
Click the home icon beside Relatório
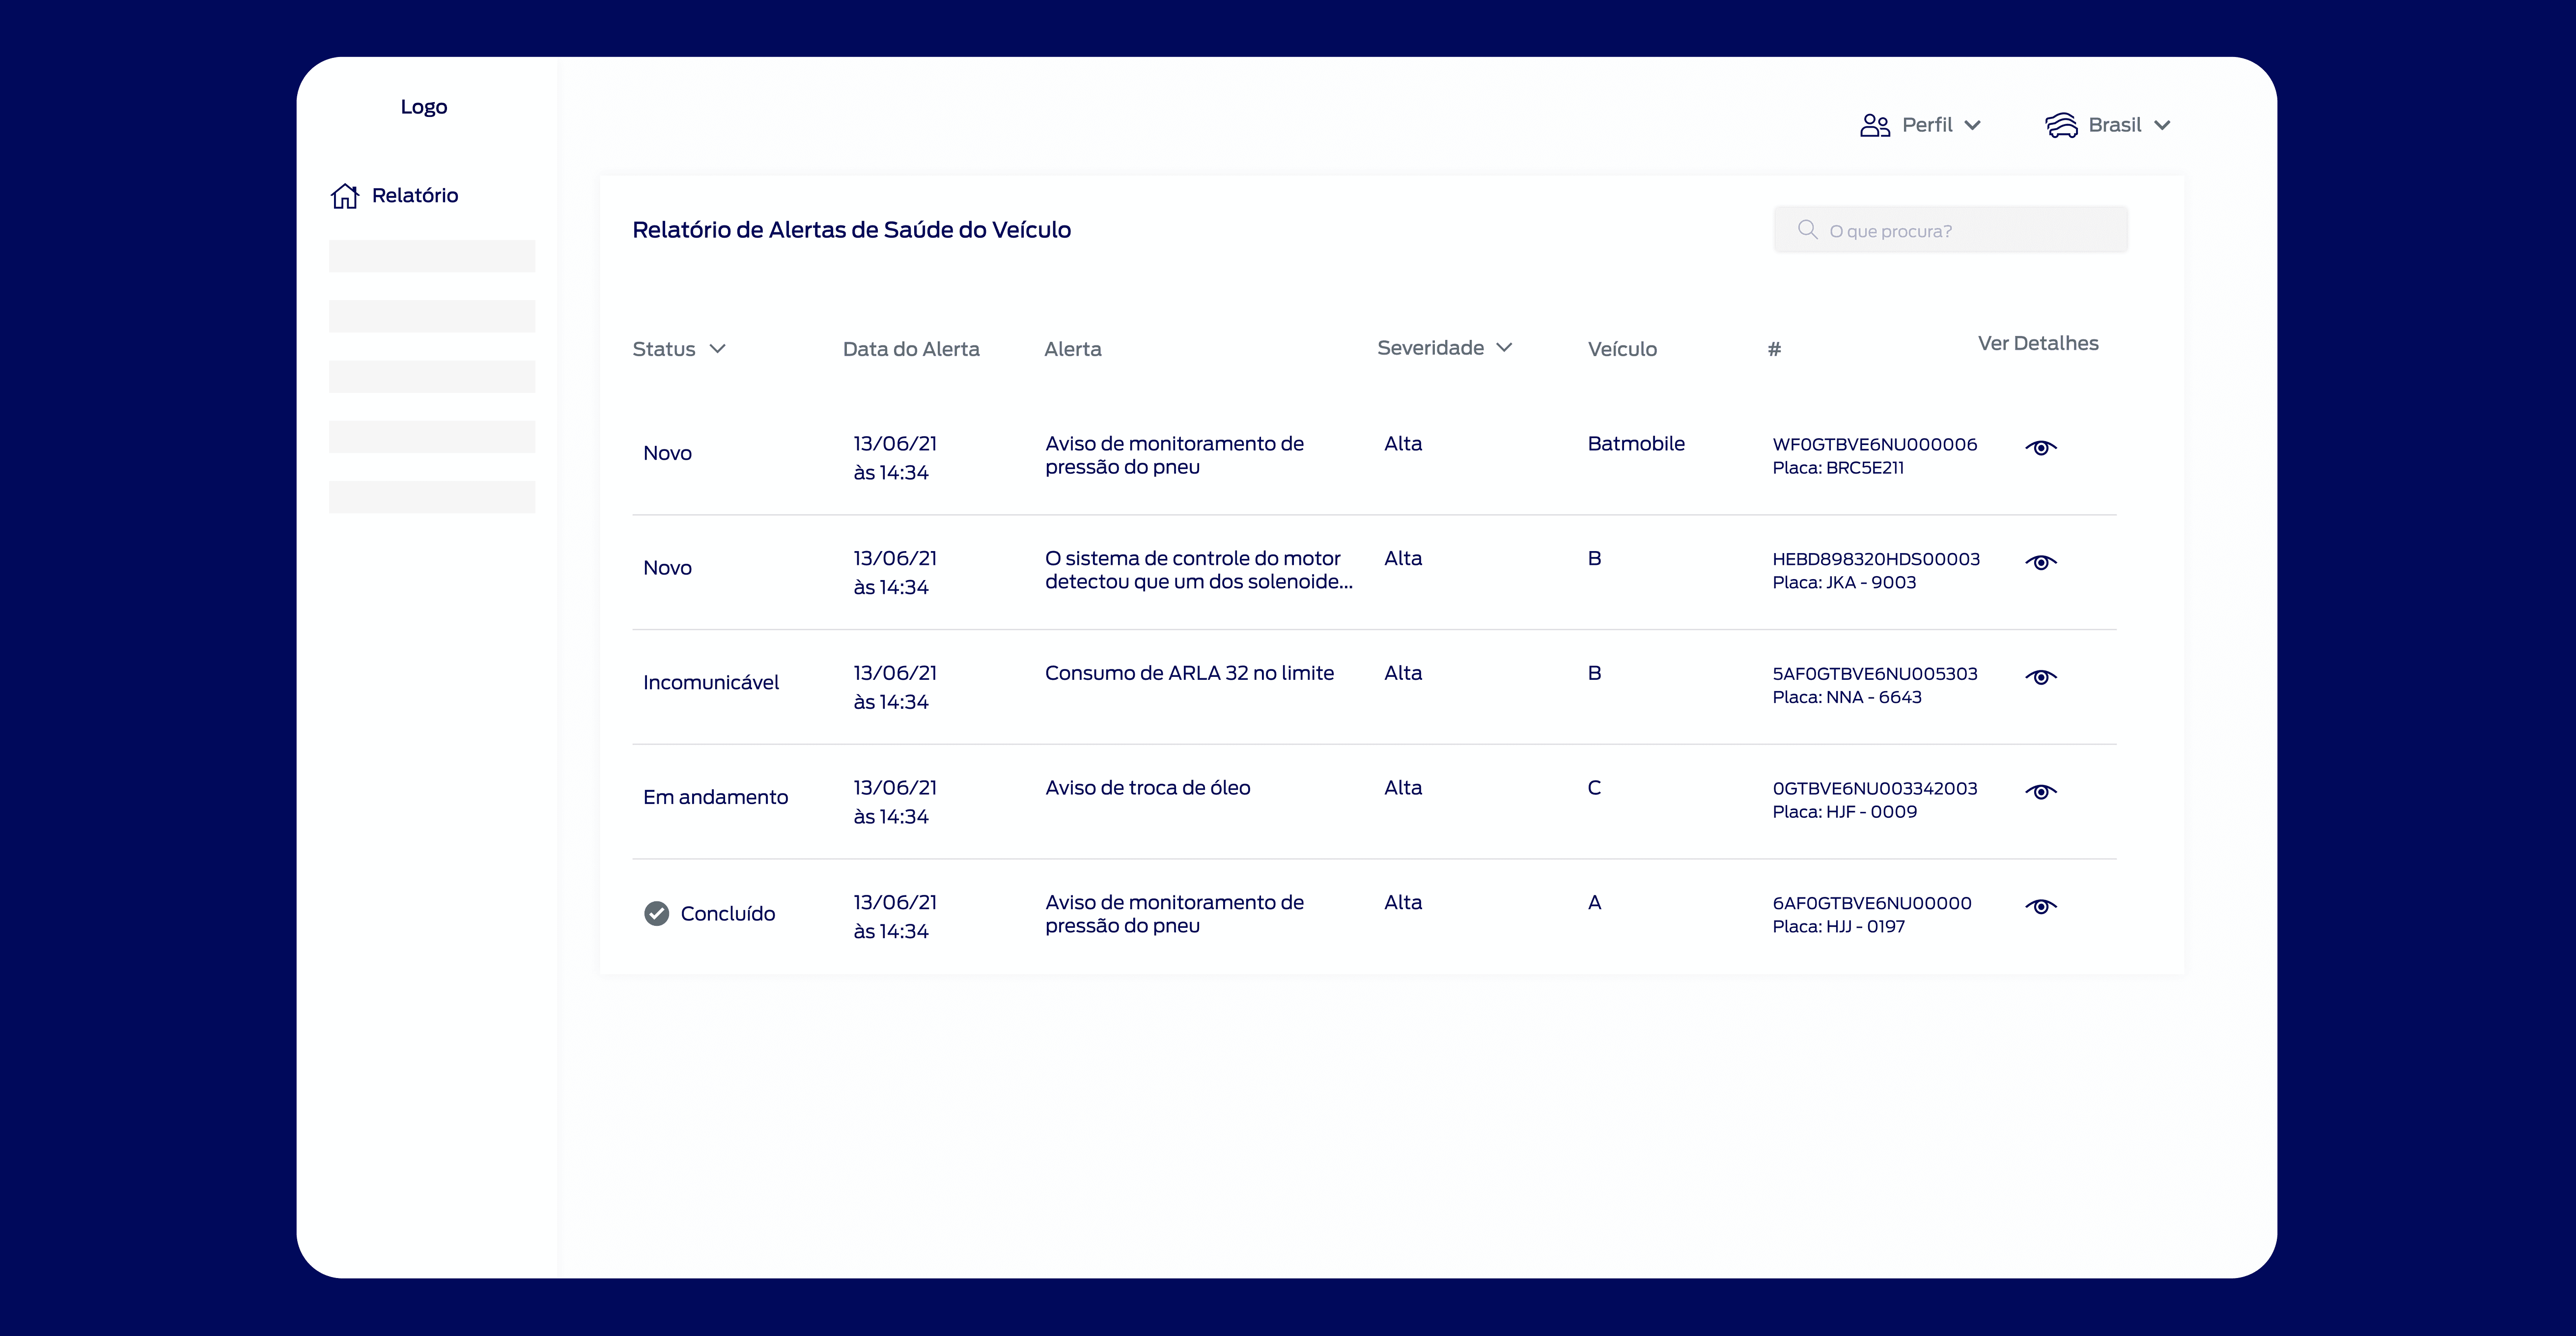click(x=344, y=196)
